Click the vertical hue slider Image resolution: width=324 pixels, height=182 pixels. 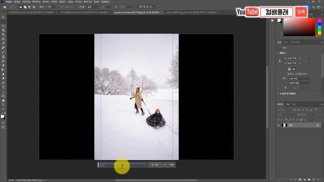319,27
